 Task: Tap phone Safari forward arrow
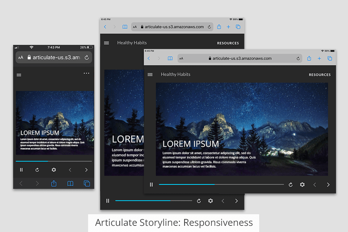point(37,183)
